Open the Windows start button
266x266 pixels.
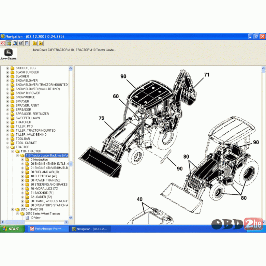click(12, 229)
